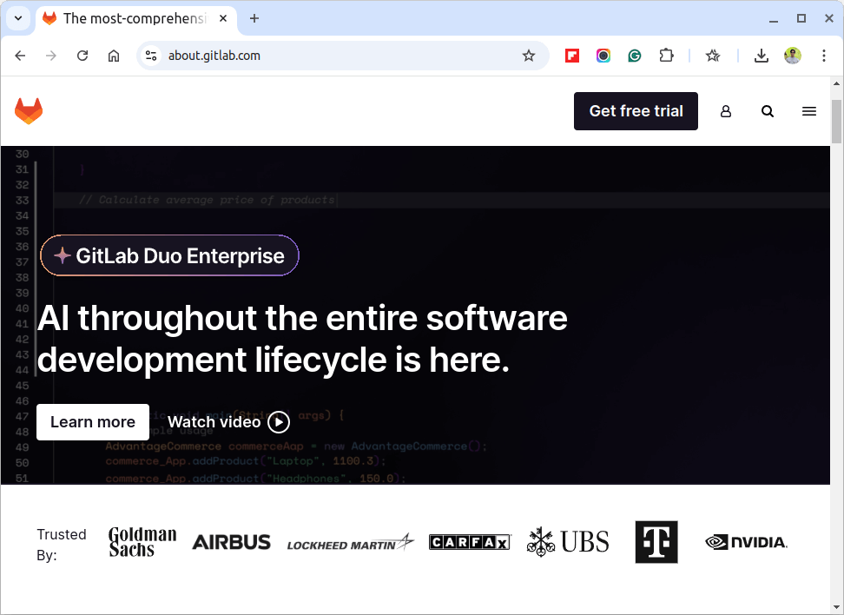Open the GitLab Duo Enterprise badge
This screenshot has height=615, width=844.
(x=169, y=255)
